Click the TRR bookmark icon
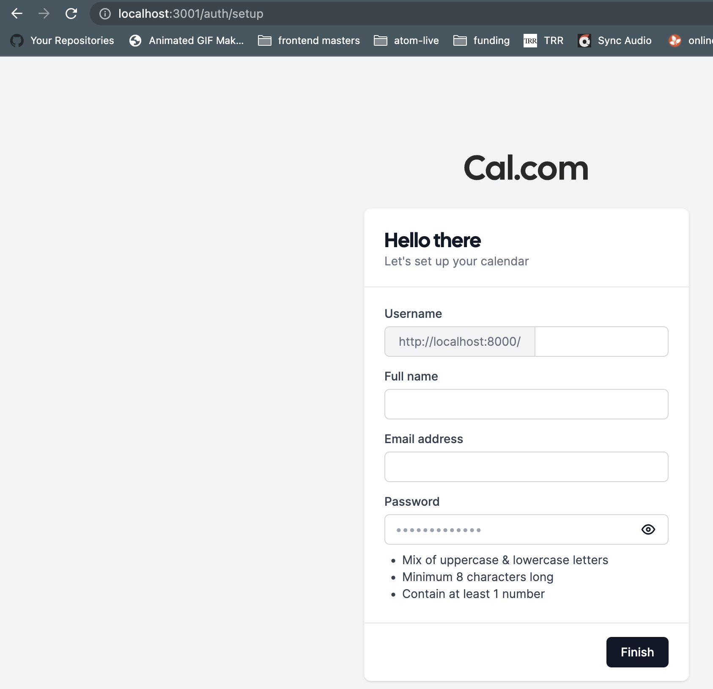 tap(531, 40)
